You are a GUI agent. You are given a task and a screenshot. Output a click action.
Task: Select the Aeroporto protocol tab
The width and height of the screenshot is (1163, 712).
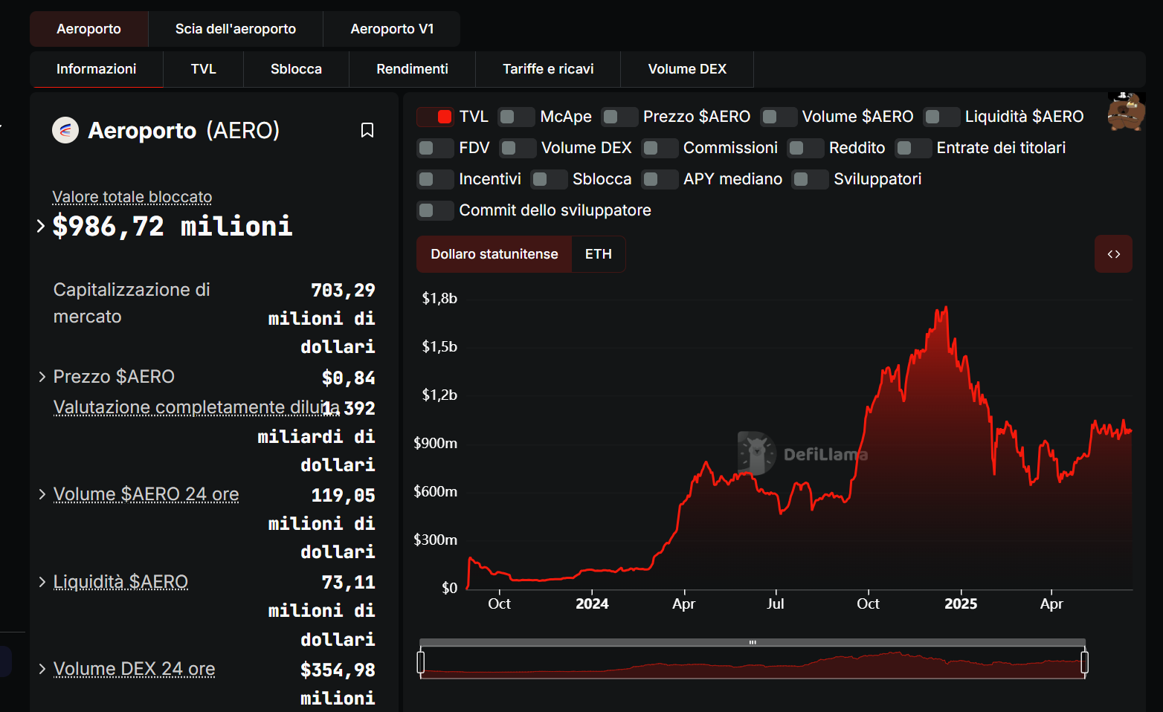point(88,29)
